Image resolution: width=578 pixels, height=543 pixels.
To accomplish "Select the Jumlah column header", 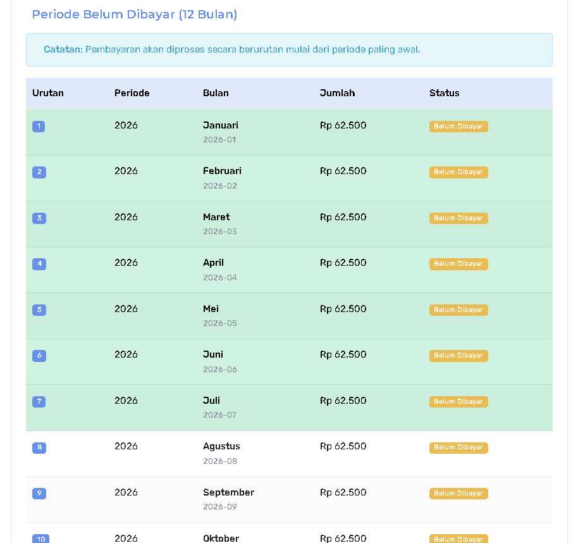I will pos(337,93).
